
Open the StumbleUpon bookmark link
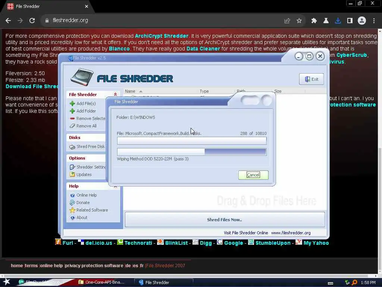[x=273, y=243]
